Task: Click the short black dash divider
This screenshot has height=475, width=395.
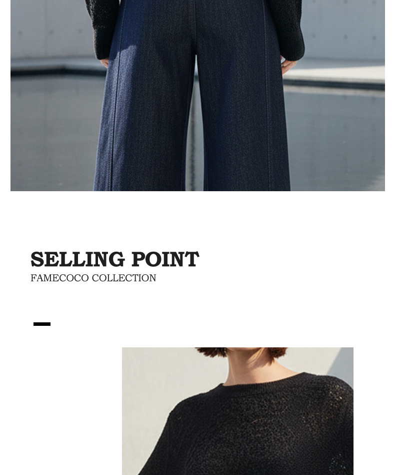Action: pos(42,324)
